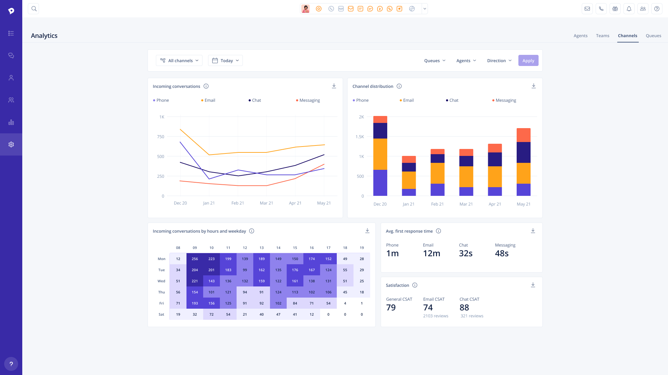Expand the Direction filter dropdown

click(x=499, y=60)
